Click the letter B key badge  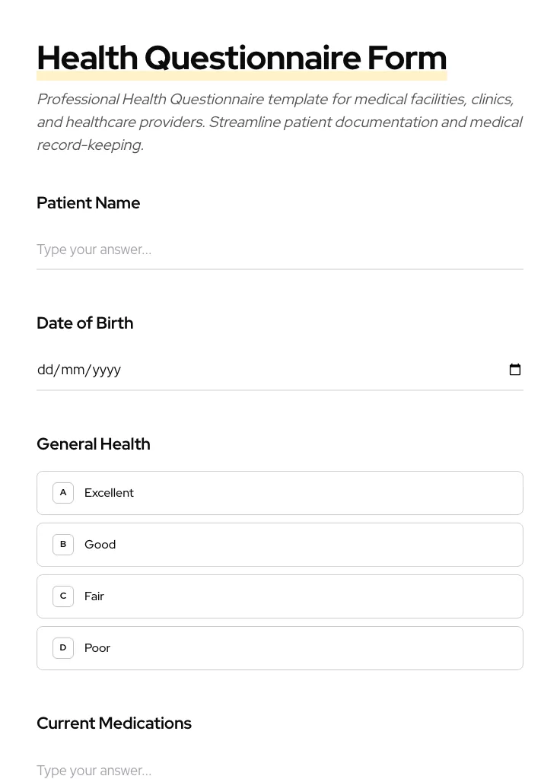63,544
